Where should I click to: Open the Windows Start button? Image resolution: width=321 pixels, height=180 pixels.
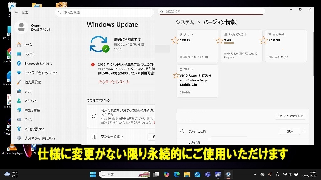(x=93, y=174)
